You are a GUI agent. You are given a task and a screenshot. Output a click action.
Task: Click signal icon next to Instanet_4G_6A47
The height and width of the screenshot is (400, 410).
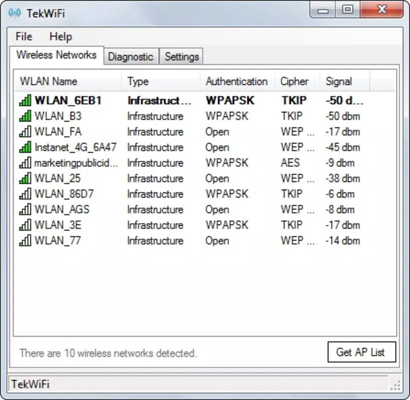(25, 147)
